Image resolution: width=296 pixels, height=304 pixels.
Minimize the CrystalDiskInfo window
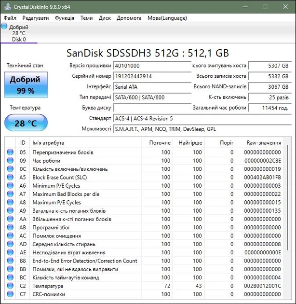[245, 7]
